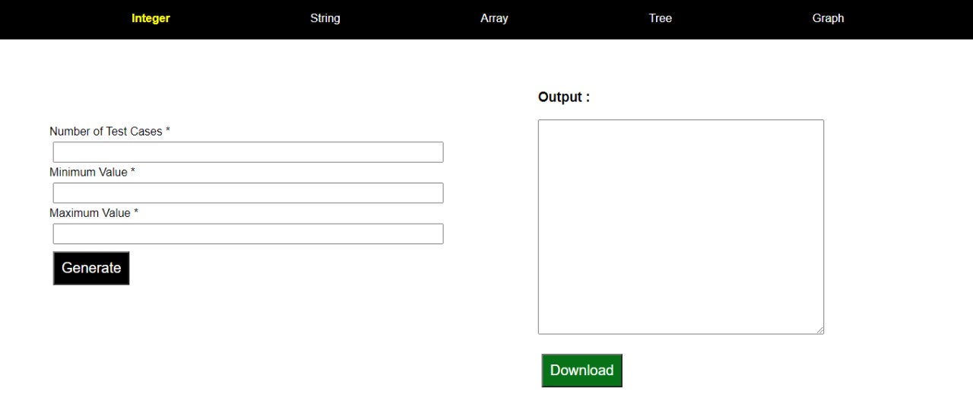Select the Maximum Value text box

(248, 234)
